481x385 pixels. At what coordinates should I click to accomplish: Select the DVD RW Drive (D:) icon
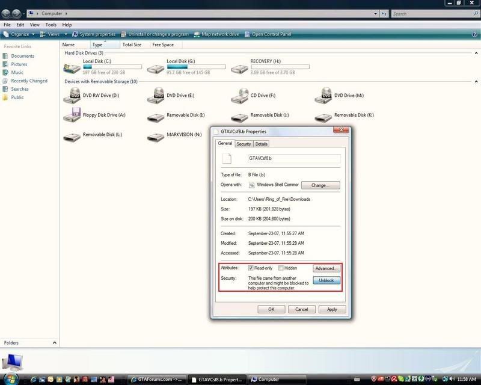click(x=72, y=96)
